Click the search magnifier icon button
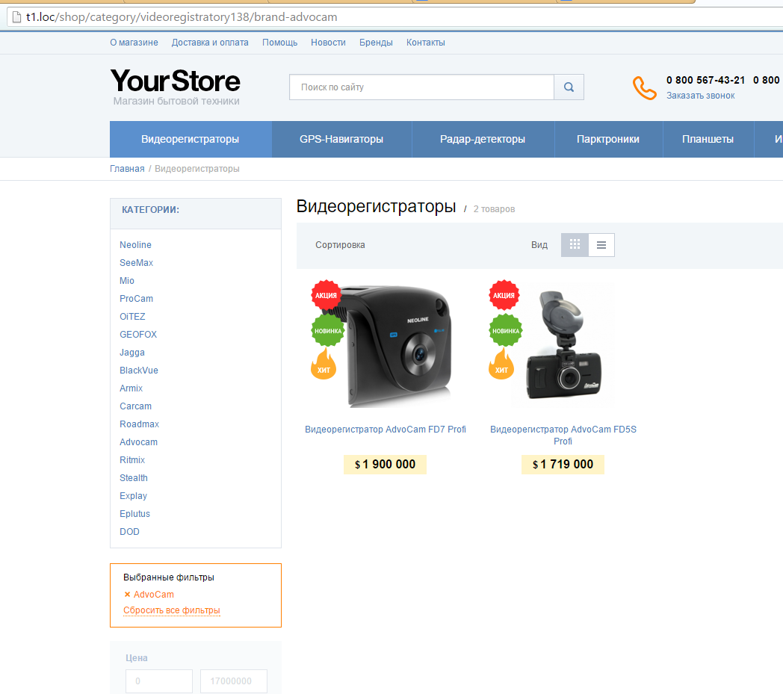This screenshot has width=783, height=694. pyautogui.click(x=569, y=87)
